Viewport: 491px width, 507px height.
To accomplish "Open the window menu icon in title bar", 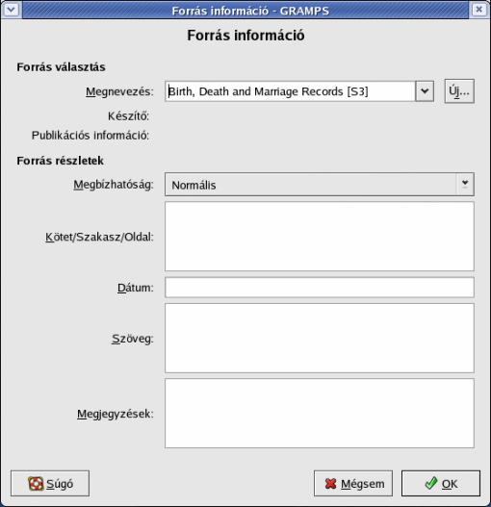I will 12,10.
